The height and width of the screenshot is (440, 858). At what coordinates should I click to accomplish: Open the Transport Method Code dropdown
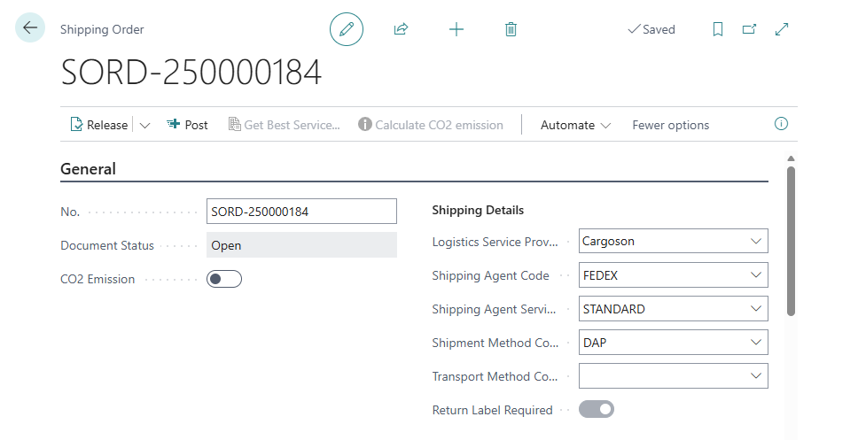(755, 376)
